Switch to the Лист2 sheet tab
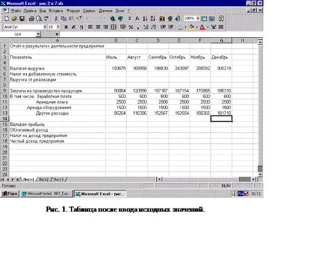The height and width of the screenshot is (274, 329). pyautogui.click(x=44, y=179)
